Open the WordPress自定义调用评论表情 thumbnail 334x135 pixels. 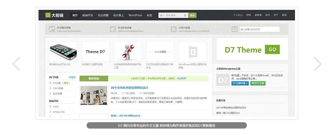(193, 52)
